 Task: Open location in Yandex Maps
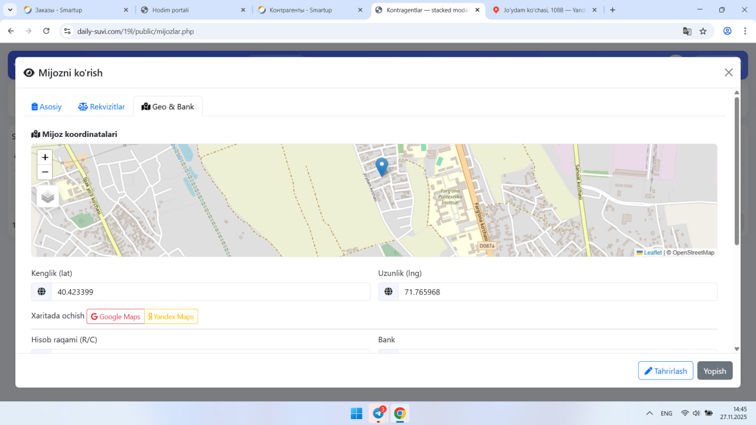[171, 317]
